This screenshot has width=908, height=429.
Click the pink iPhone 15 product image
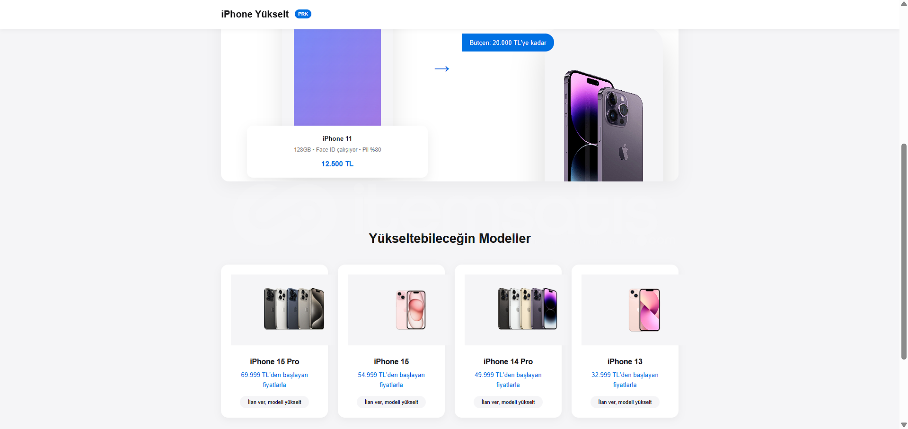pyautogui.click(x=411, y=310)
